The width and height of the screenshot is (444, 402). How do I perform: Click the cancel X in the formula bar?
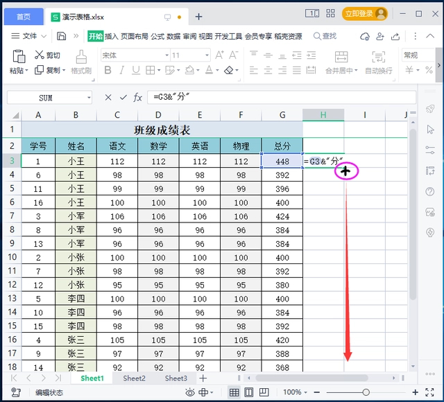coord(108,98)
